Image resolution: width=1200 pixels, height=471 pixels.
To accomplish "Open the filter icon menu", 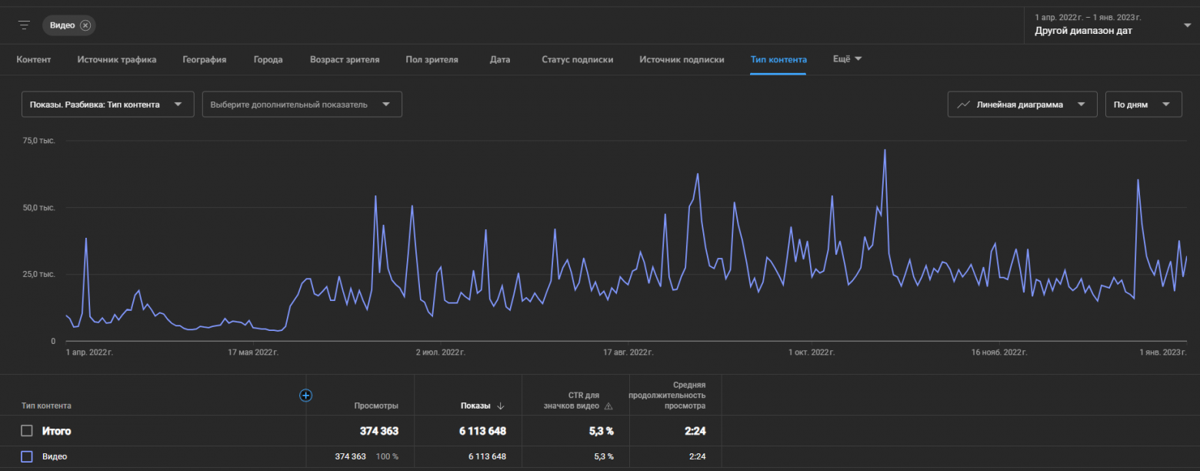I will point(25,25).
